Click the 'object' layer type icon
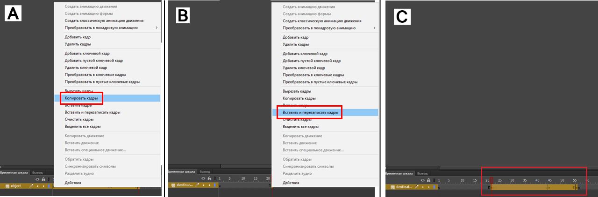The width and height of the screenshot is (598, 197). 7,186
